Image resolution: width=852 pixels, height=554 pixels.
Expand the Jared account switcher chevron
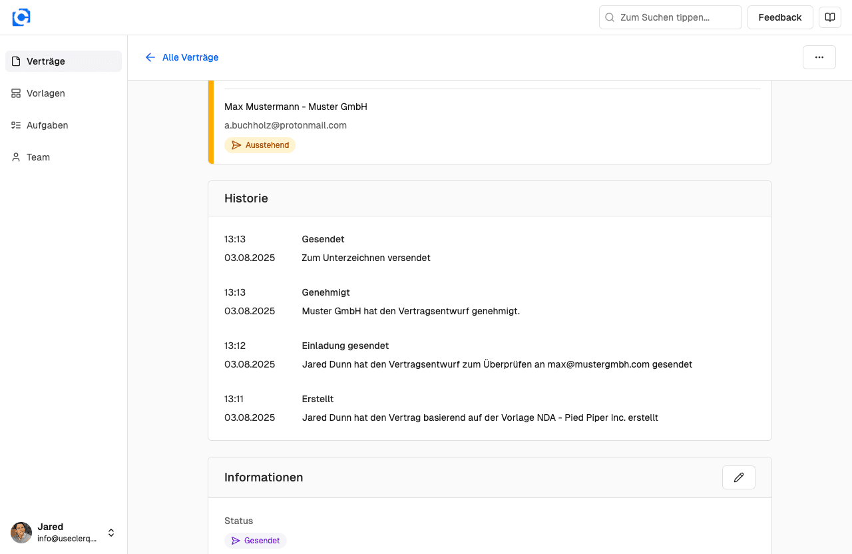pos(111,533)
